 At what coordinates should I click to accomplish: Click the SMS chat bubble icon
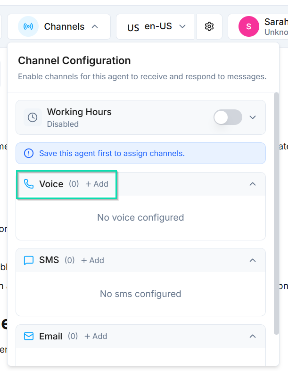(x=29, y=260)
